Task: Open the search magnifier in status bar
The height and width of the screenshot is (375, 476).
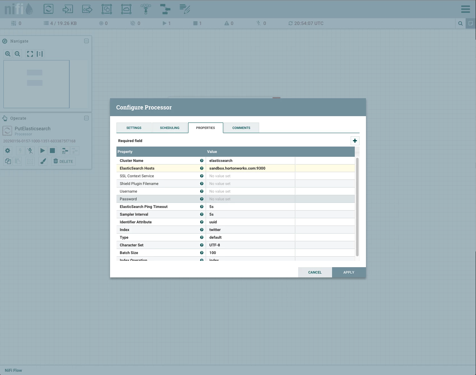Action: pos(460,23)
